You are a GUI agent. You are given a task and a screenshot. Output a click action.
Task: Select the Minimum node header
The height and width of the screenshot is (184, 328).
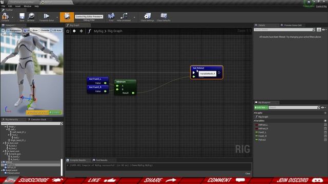(x=125, y=82)
